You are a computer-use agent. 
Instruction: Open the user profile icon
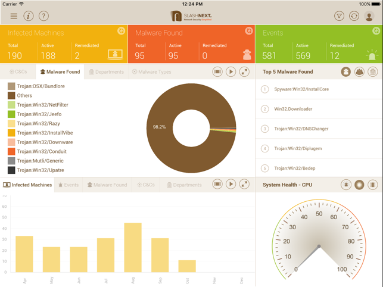(369, 16)
